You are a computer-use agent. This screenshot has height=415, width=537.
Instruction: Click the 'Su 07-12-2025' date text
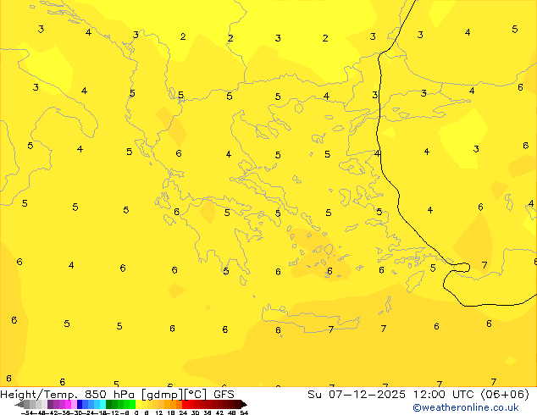[357, 395]
